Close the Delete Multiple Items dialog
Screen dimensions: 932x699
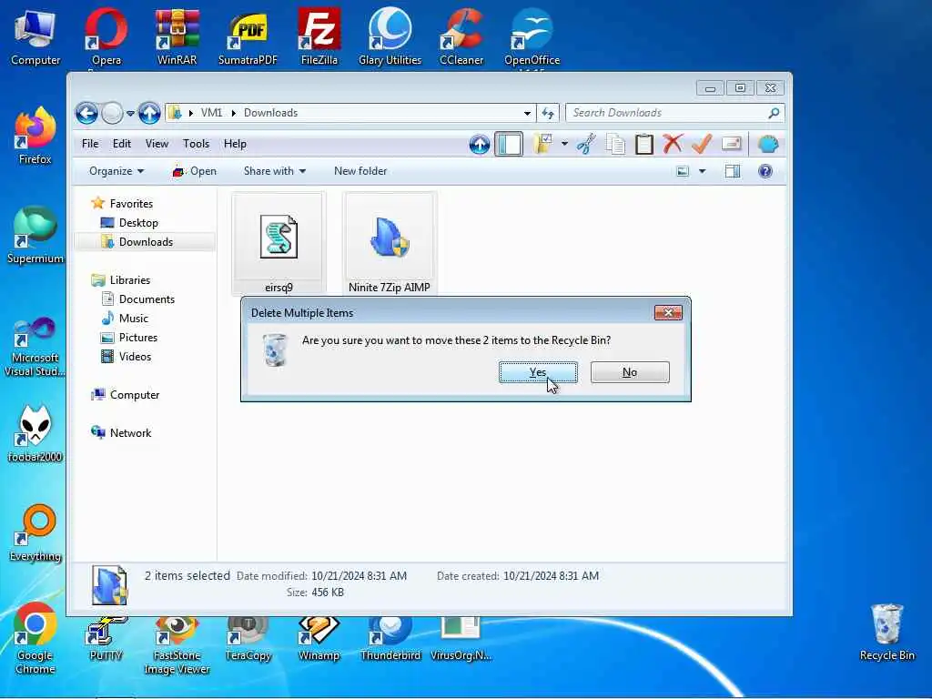668,313
